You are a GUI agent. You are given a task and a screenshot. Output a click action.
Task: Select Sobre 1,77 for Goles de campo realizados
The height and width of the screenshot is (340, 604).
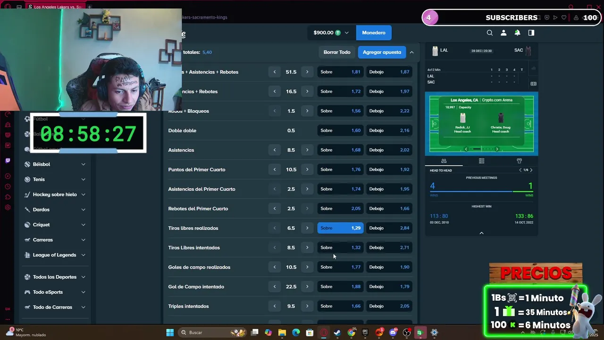pos(340,267)
